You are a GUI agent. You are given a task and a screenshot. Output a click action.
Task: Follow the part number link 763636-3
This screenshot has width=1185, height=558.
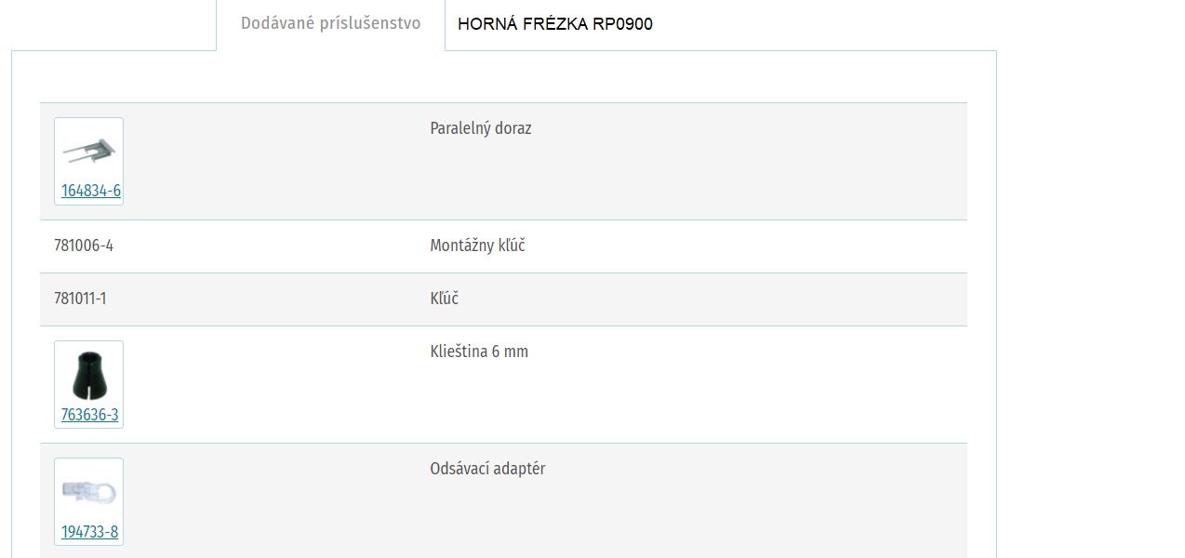pos(90,415)
